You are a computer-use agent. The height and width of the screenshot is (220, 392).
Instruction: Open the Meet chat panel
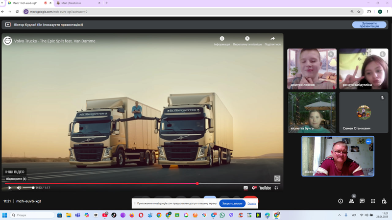point(362,201)
